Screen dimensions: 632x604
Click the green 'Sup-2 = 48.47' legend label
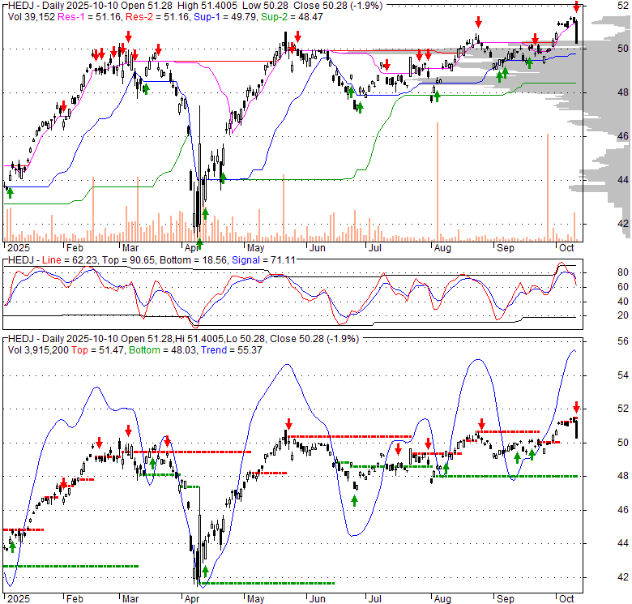click(x=293, y=17)
